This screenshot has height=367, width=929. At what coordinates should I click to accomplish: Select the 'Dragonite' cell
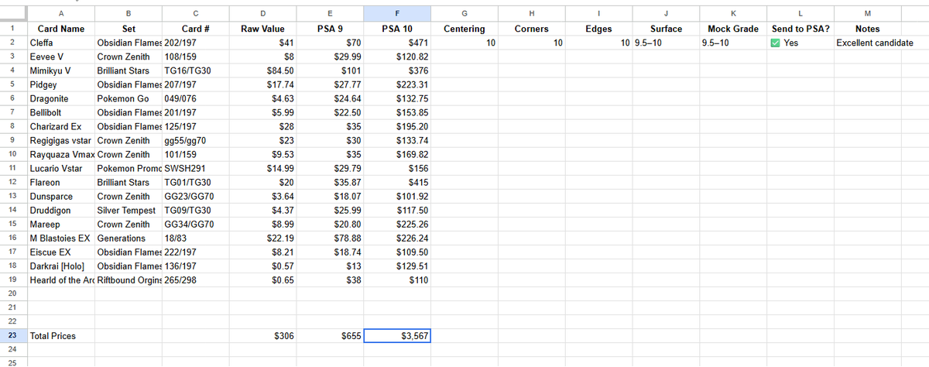pyautogui.click(x=60, y=99)
